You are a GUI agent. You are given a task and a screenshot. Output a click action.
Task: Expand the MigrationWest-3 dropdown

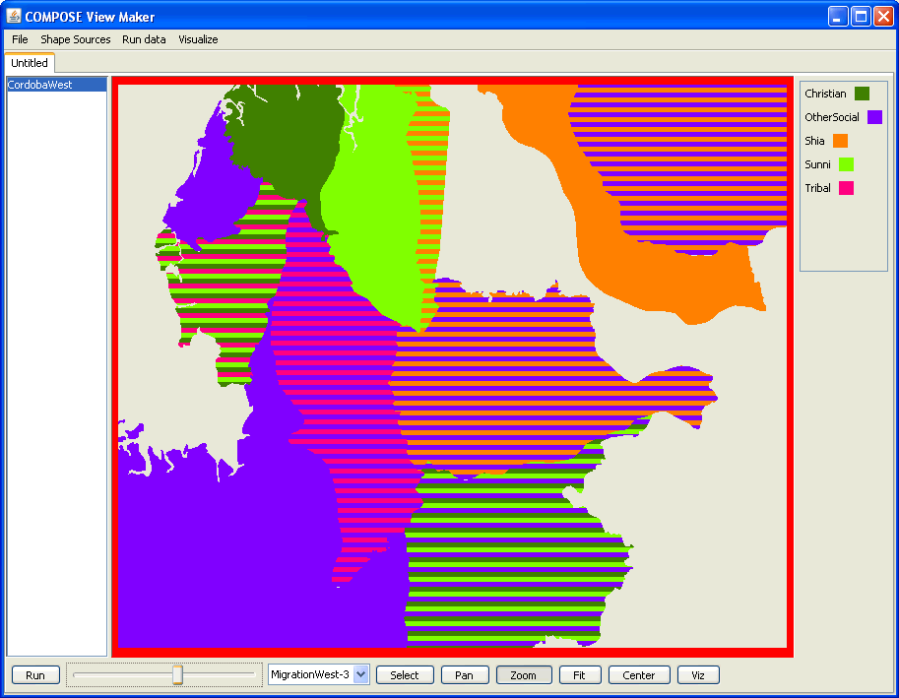point(360,674)
